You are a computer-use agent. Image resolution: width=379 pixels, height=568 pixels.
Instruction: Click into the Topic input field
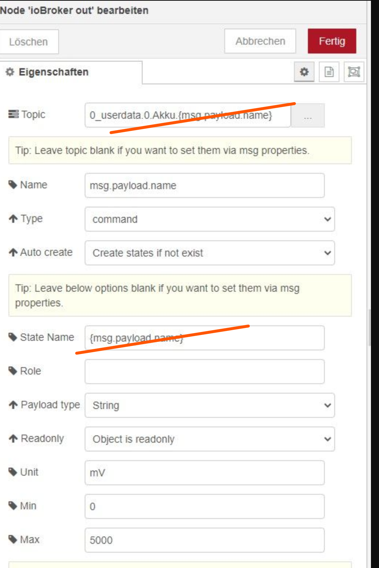coord(187,116)
